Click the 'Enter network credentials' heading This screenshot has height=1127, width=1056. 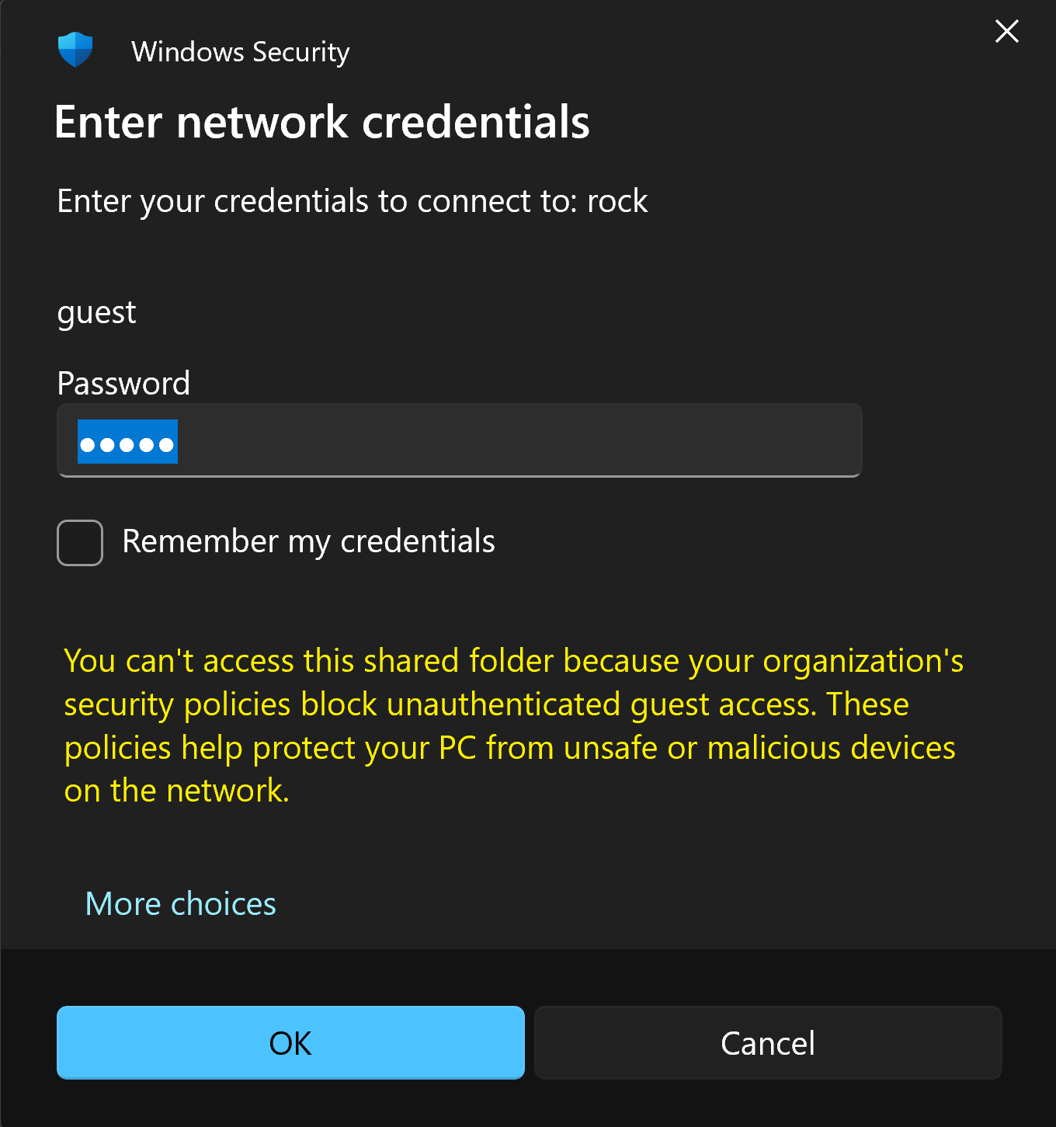pyautogui.click(x=321, y=122)
